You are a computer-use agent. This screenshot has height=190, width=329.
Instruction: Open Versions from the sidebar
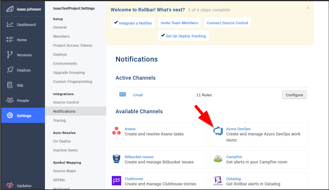[24, 55]
